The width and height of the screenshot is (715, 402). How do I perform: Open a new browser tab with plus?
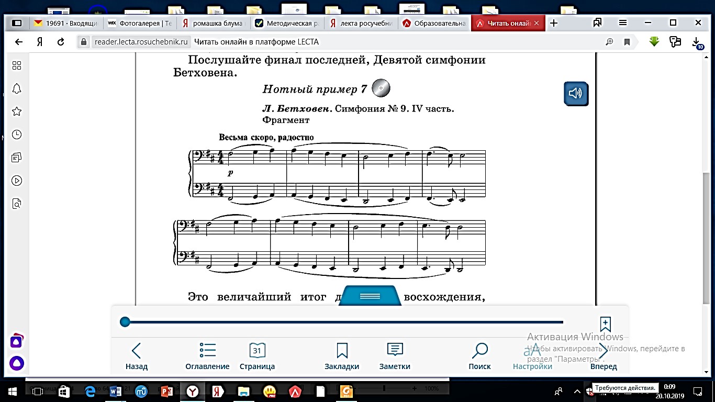pyautogui.click(x=554, y=23)
